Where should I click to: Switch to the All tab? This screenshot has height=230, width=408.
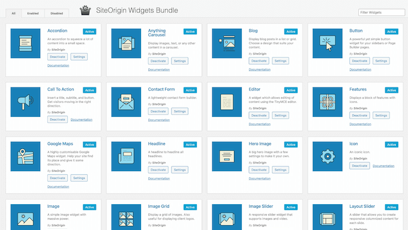click(x=14, y=13)
